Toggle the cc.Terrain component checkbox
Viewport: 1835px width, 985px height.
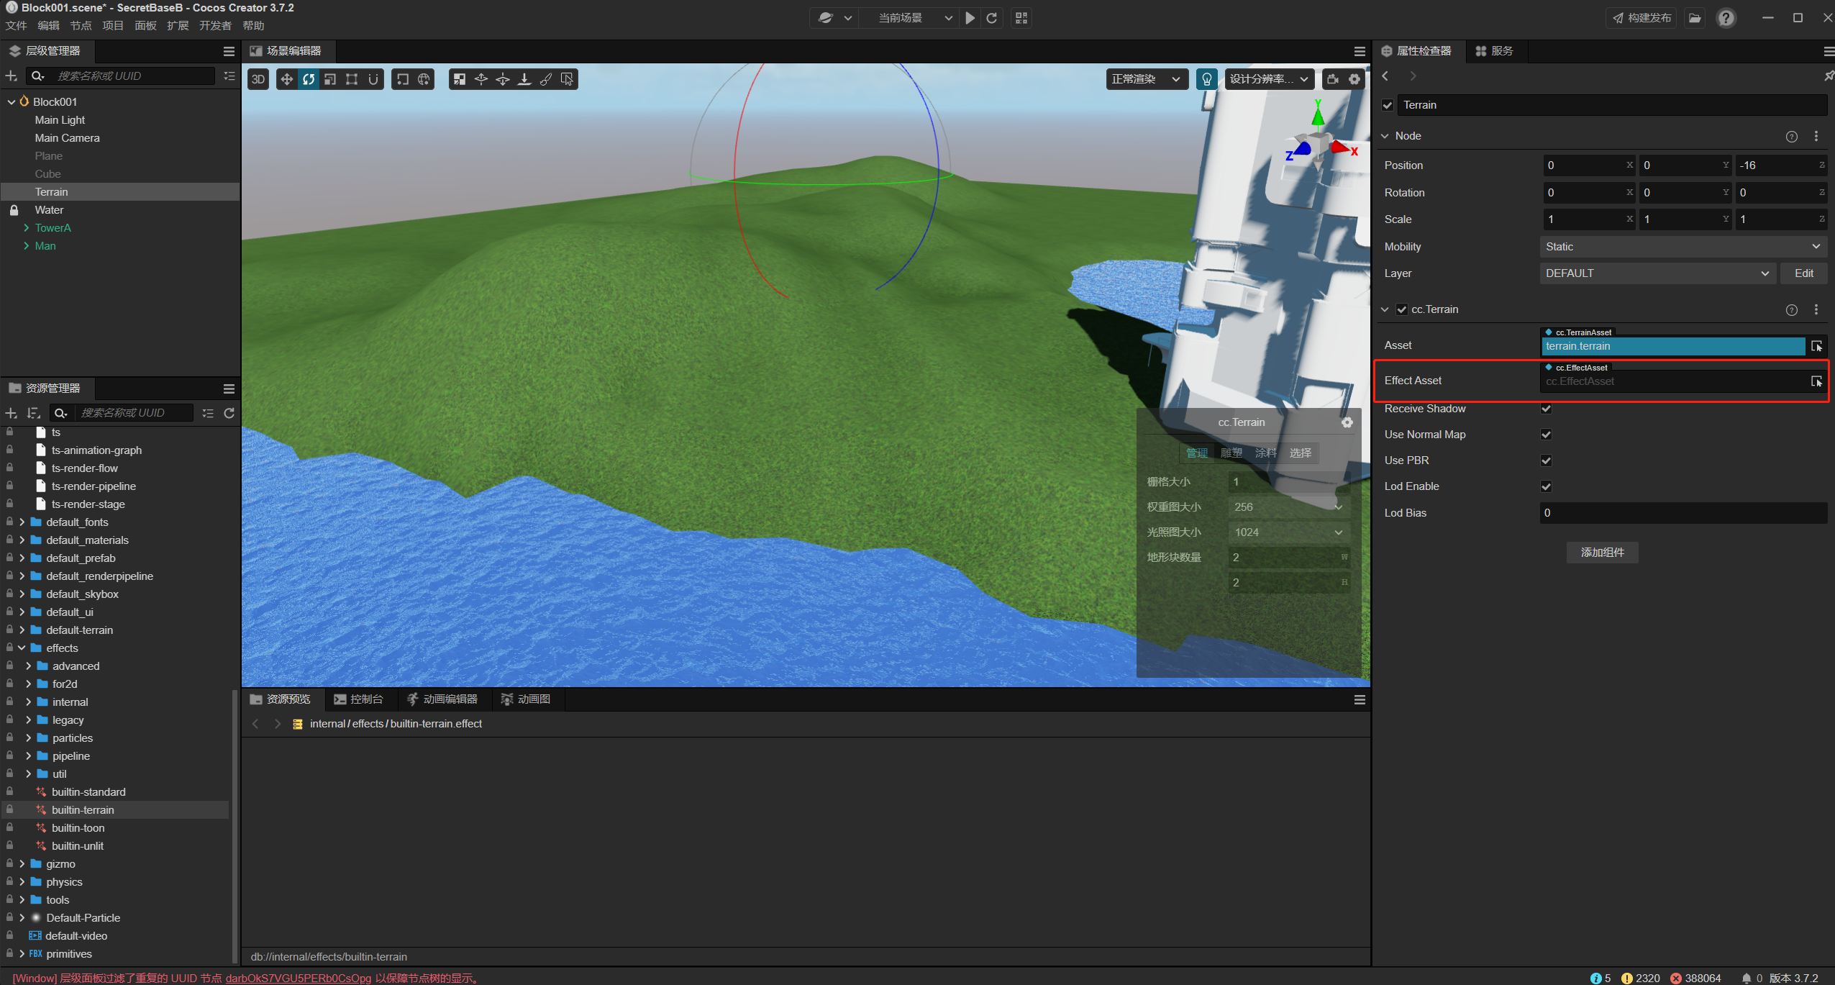(1402, 309)
